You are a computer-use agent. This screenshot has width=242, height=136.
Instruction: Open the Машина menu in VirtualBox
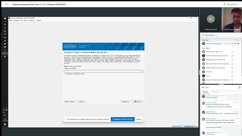click(x=16, y=20)
